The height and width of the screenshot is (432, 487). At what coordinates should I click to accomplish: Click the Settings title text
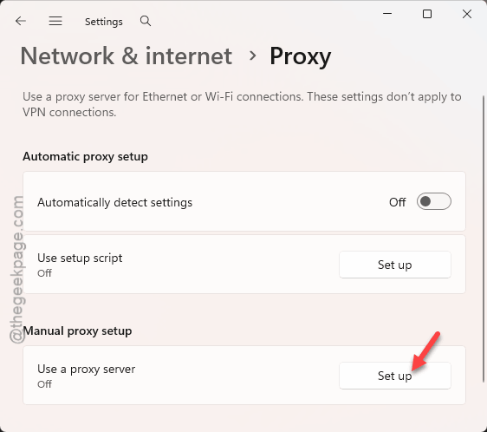tap(104, 22)
